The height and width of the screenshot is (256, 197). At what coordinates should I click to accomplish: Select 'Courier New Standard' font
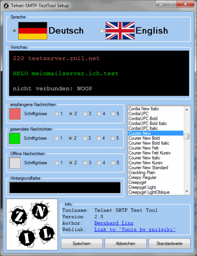(156, 168)
